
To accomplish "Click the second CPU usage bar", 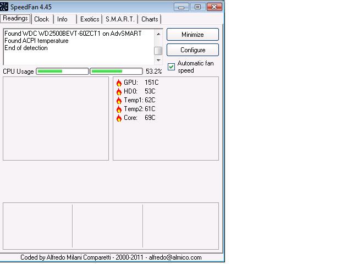I will [x=116, y=71].
